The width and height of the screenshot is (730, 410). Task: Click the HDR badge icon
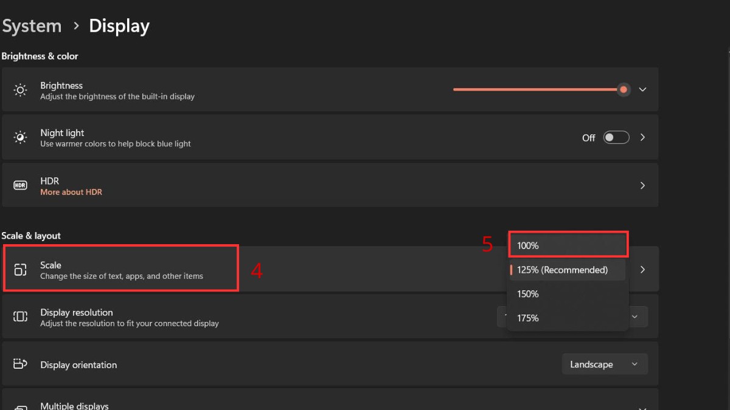[20, 185]
